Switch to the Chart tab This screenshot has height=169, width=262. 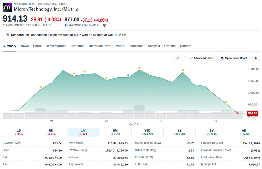coord(37,46)
